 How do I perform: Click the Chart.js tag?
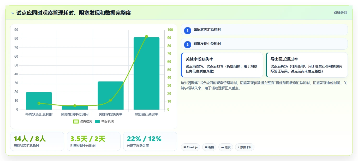190,147
